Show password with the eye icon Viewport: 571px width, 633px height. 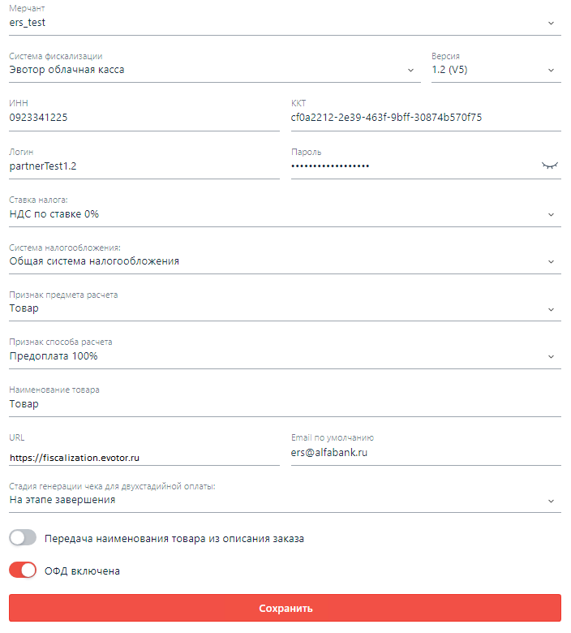[x=550, y=165]
